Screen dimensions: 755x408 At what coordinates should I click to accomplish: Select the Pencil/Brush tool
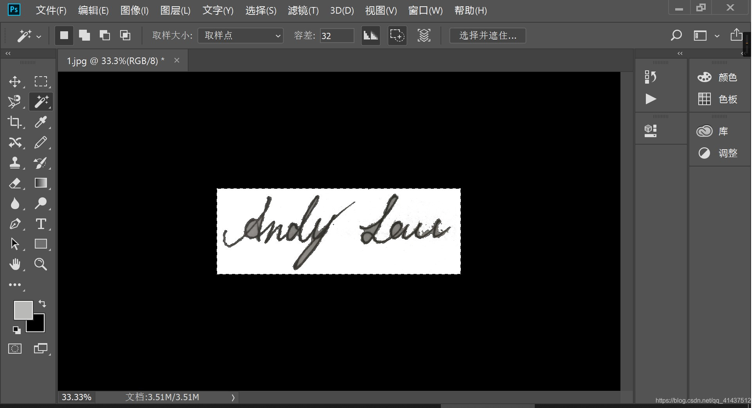pos(41,143)
